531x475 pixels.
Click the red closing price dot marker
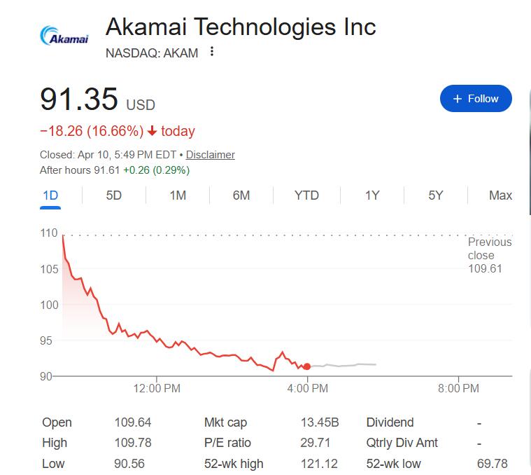[307, 366]
